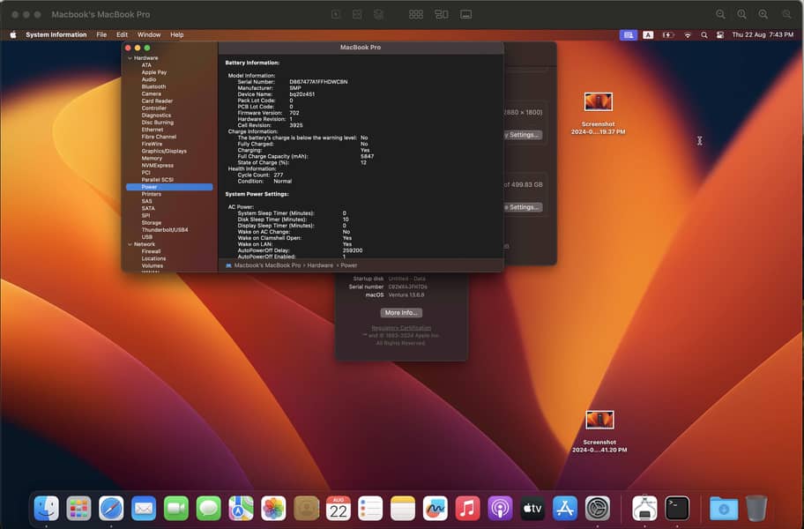
Task: Click the More Info... button
Action: 401,313
